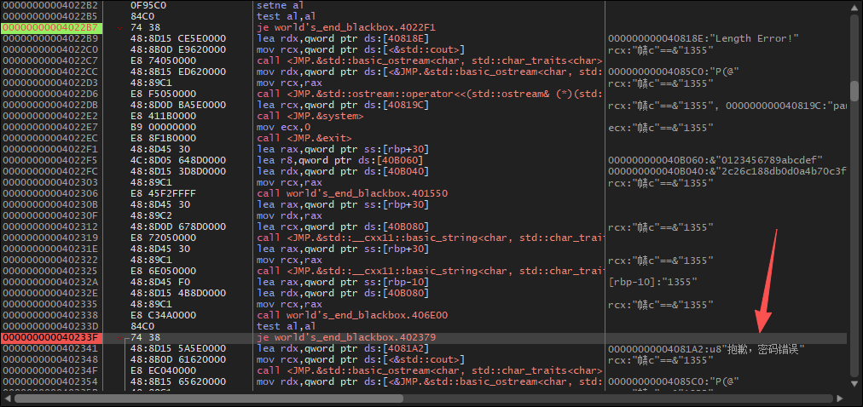
Task: Click the vertical scrollbar up arrow
Action: [x=854, y=7]
